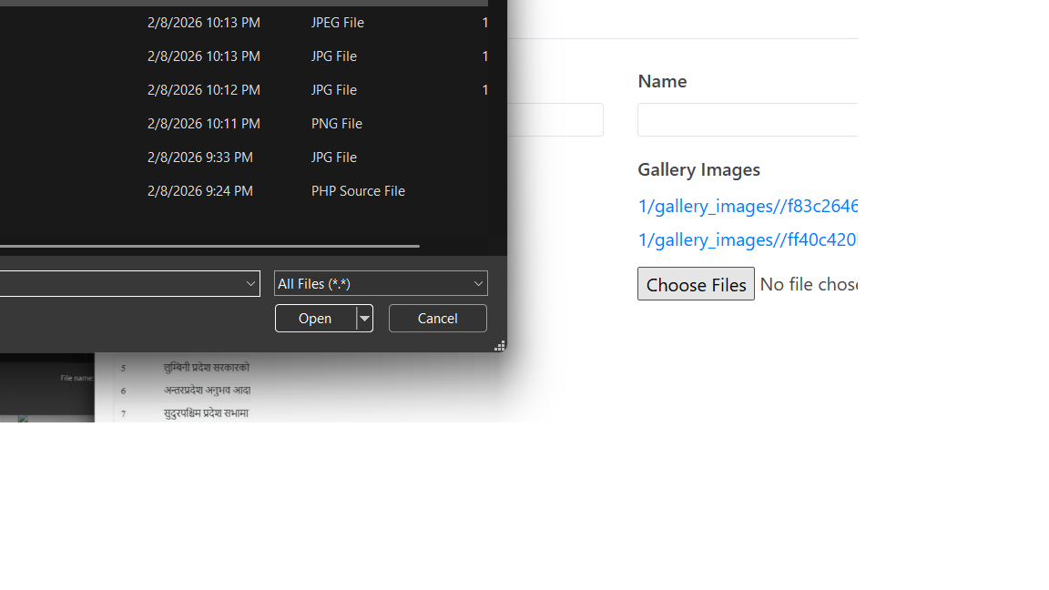
Task: Click the input field left of Name
Action: (555, 119)
